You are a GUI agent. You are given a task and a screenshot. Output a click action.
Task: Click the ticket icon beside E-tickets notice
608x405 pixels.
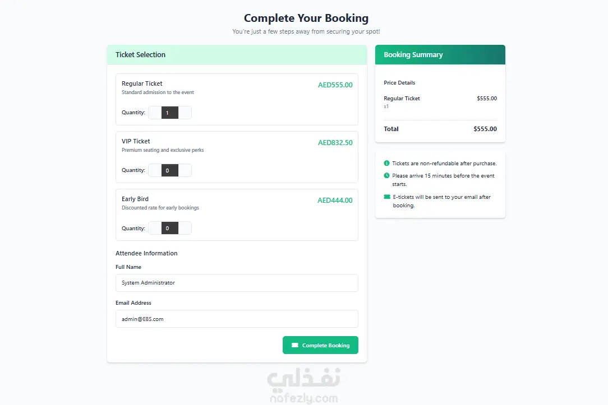tap(387, 197)
